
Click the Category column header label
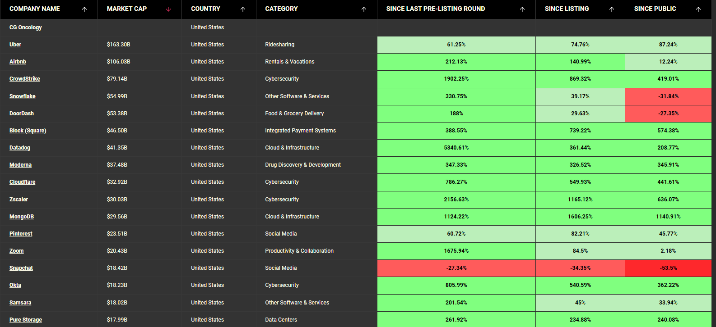(x=281, y=9)
